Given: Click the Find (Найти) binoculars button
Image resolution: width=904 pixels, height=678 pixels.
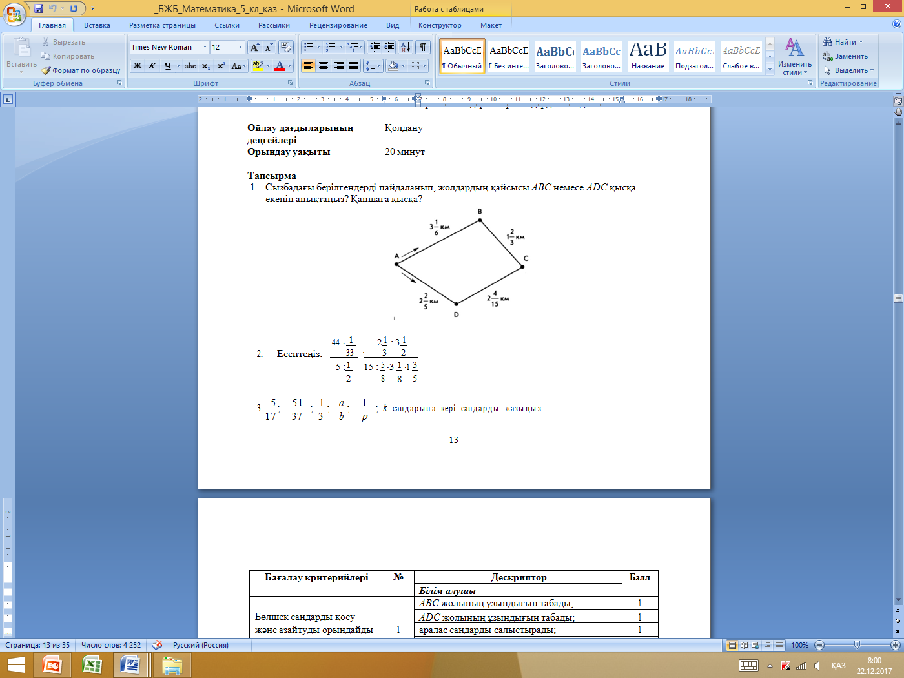Looking at the screenshot, I should [x=843, y=42].
